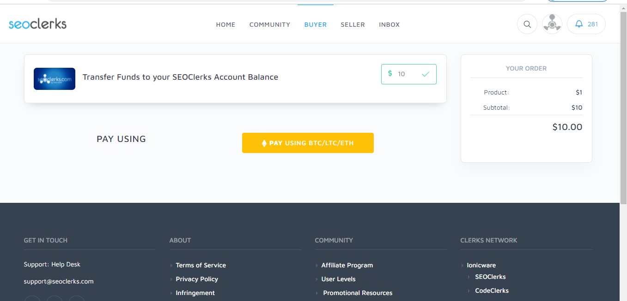Click the $10.00 order total
627x301 pixels.
567,127
